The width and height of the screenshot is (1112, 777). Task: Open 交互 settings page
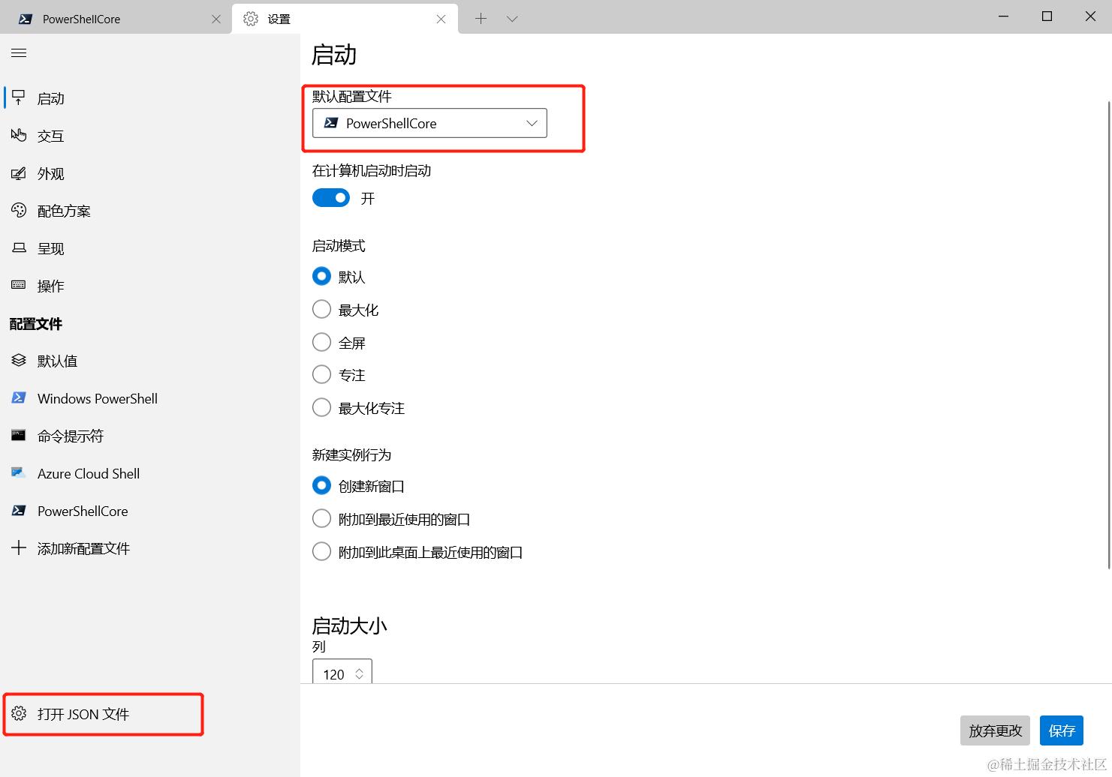(x=150, y=136)
